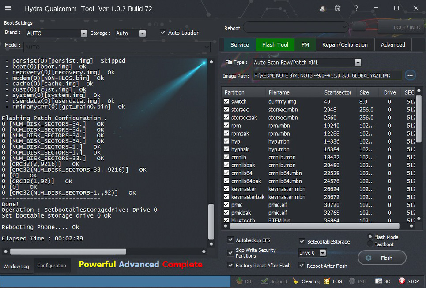
Task: Disable Autobackup EFS option
Action: pyautogui.click(x=230, y=240)
